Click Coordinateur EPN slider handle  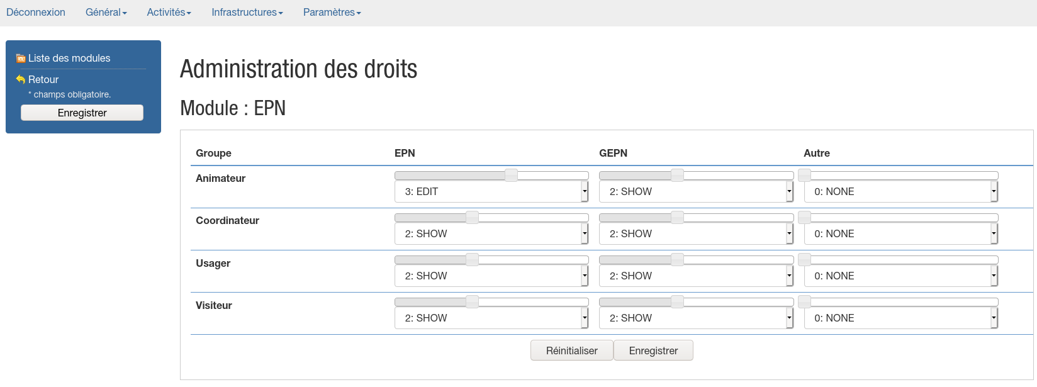[x=472, y=218]
